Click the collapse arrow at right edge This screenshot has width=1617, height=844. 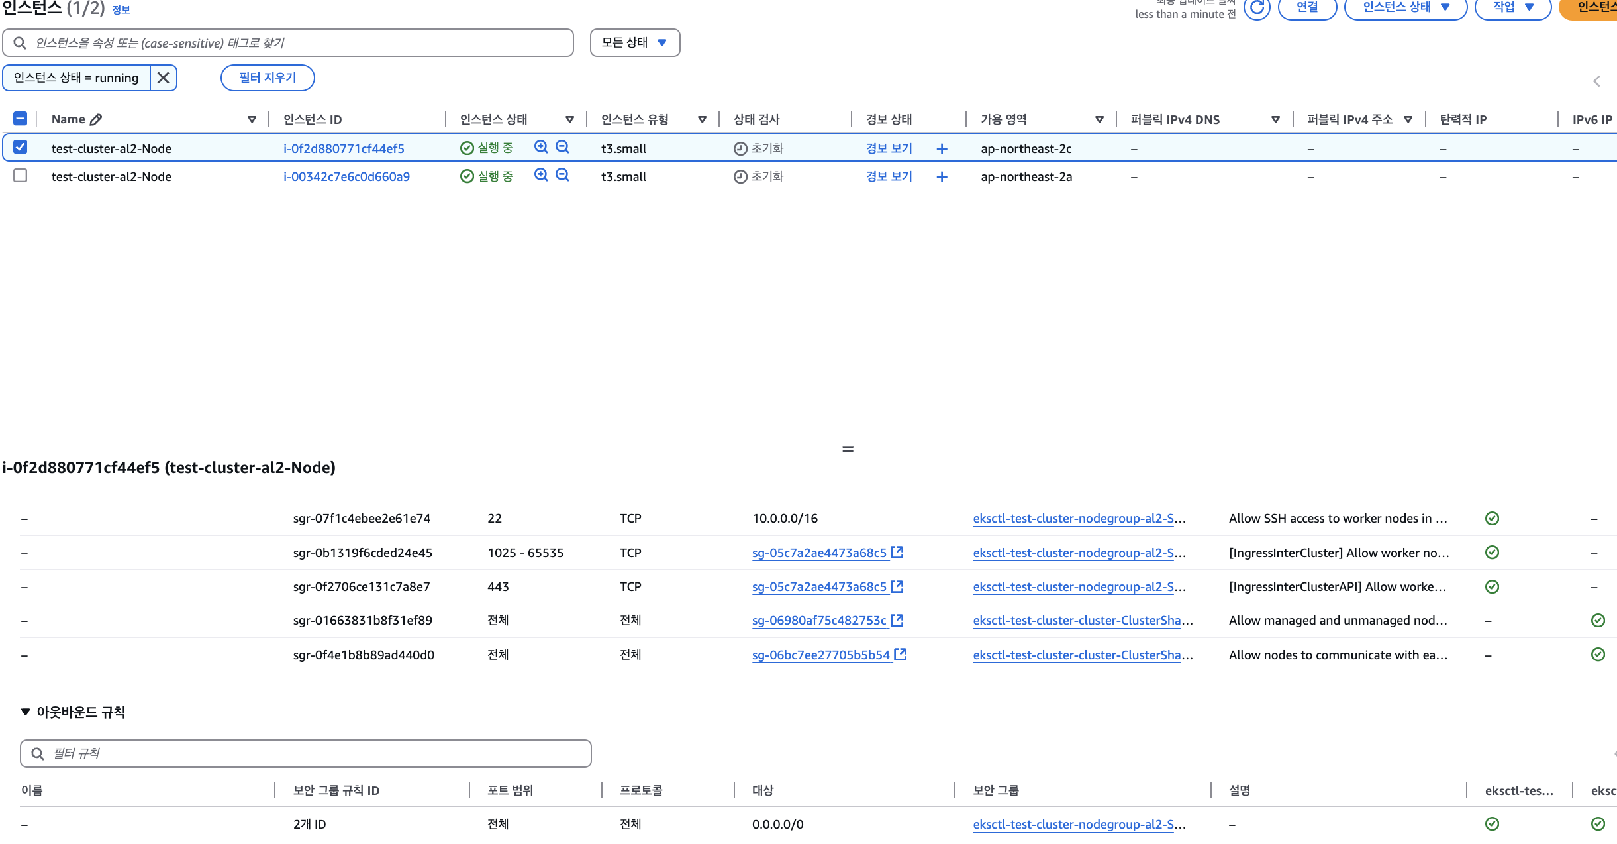coord(1596,81)
